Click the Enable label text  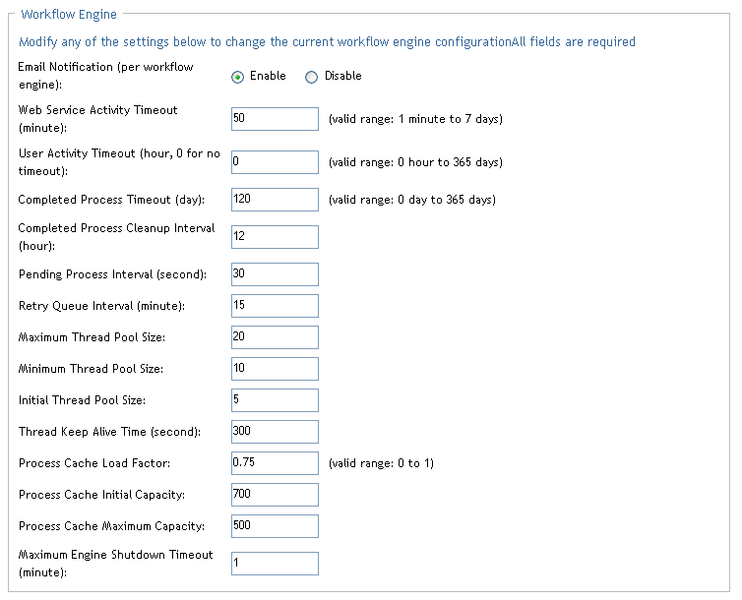pyautogui.click(x=268, y=77)
